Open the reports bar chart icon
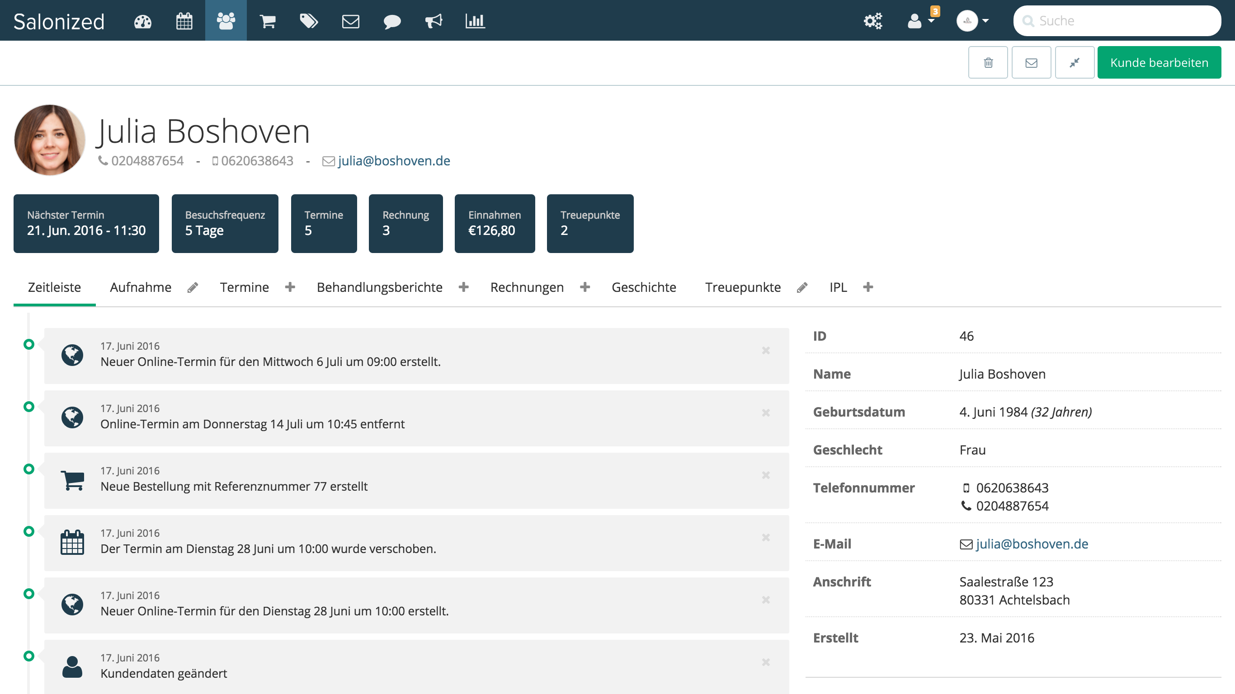 click(474, 21)
